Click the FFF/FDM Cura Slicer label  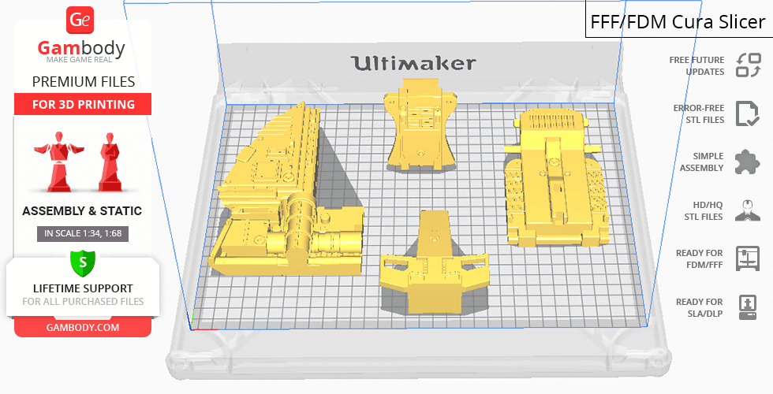coord(678,21)
